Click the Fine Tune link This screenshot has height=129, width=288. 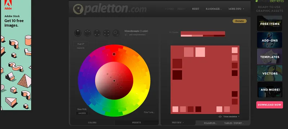pos(149,113)
